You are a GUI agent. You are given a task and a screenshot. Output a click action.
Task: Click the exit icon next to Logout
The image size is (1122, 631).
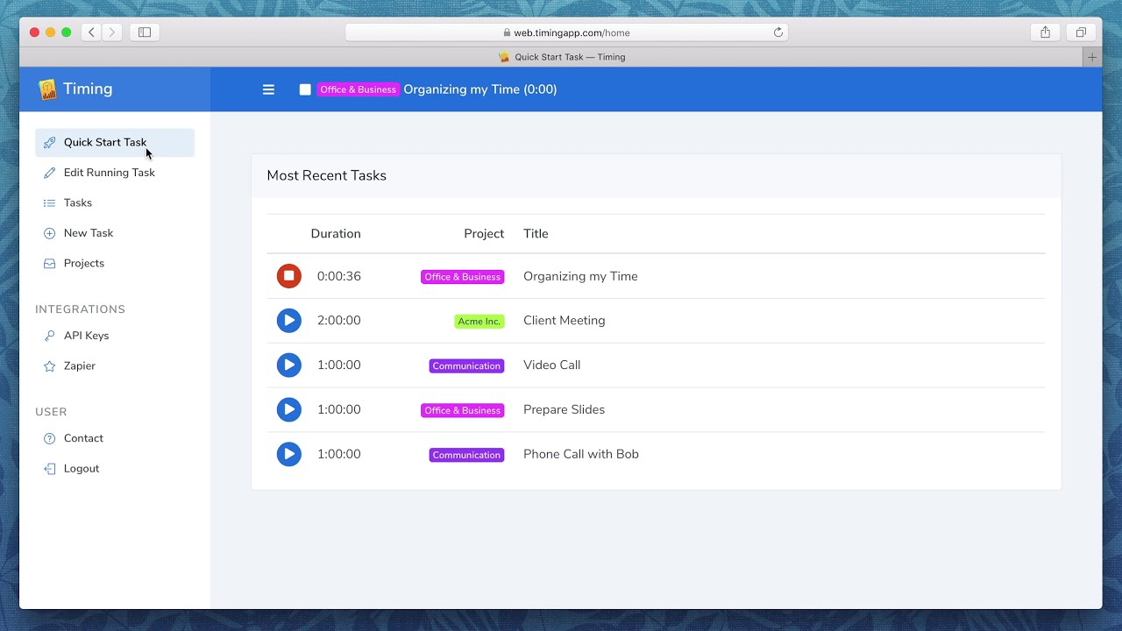[x=49, y=469]
